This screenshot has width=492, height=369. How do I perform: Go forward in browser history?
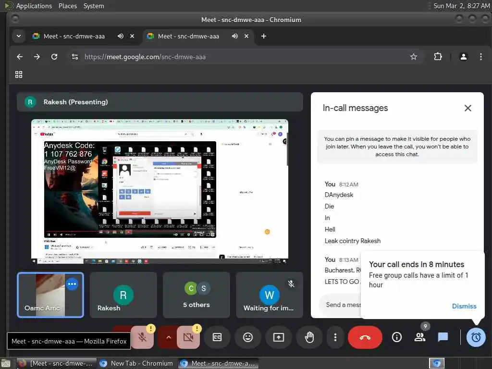[x=37, y=57]
